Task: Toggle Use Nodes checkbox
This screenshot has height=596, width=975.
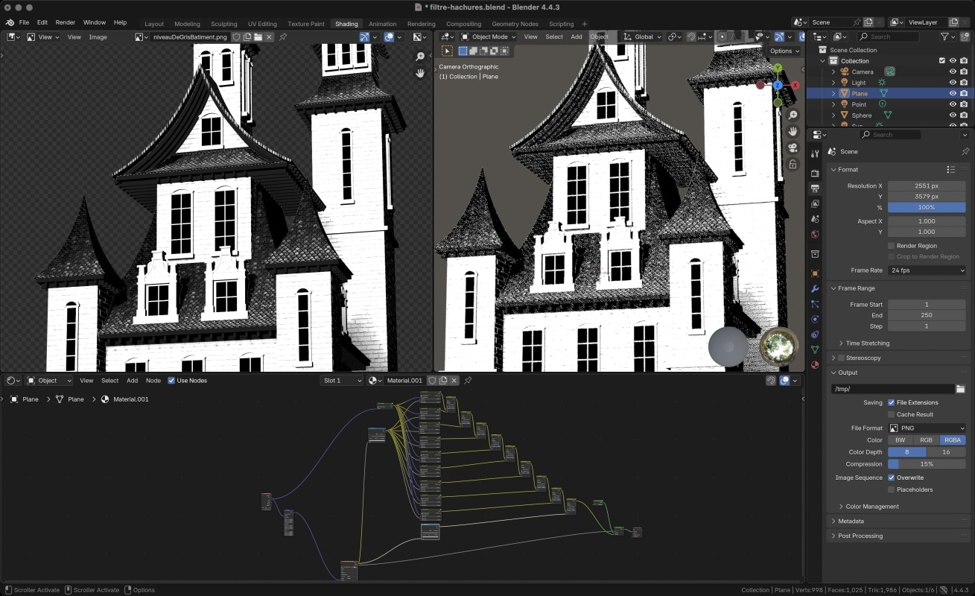Action: click(x=171, y=381)
